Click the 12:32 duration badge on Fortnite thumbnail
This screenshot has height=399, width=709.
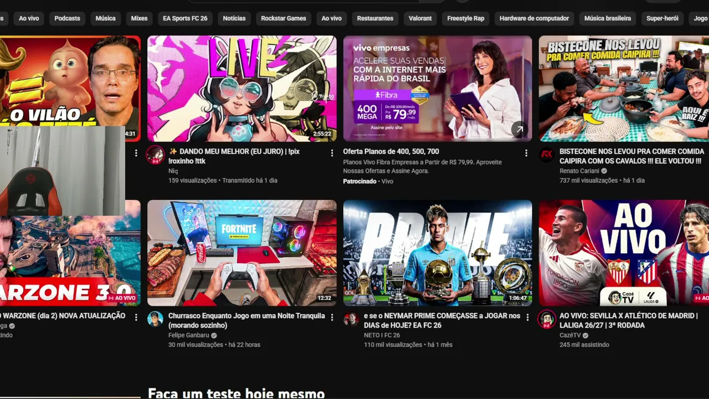tap(325, 298)
